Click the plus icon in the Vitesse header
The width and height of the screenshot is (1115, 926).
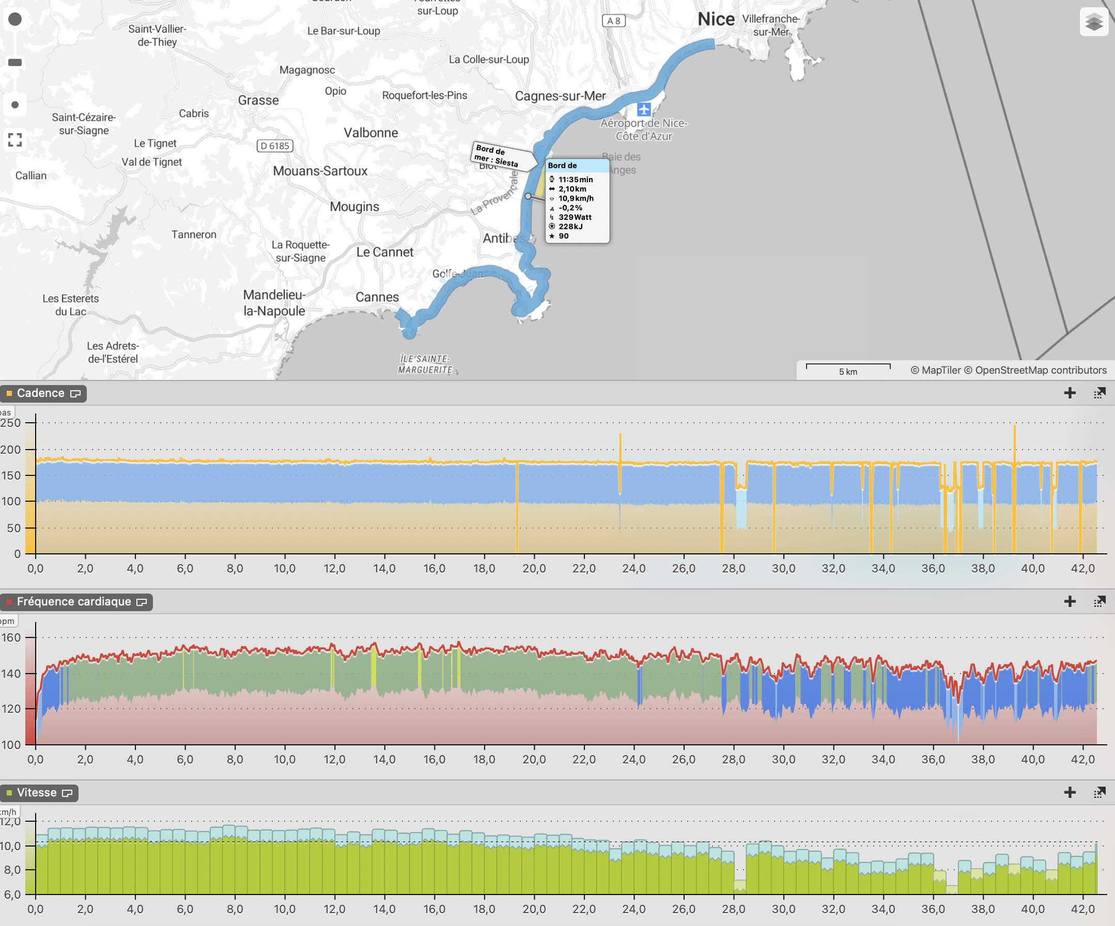(x=1070, y=792)
